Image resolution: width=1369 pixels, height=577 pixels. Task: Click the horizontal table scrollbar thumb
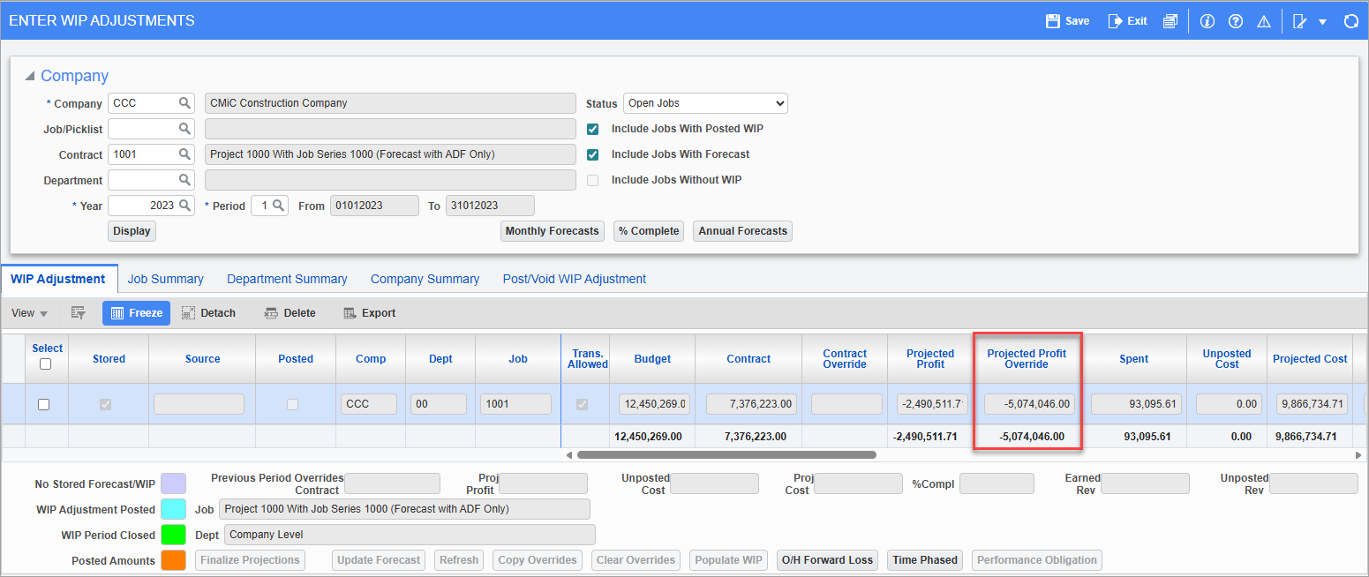click(726, 455)
